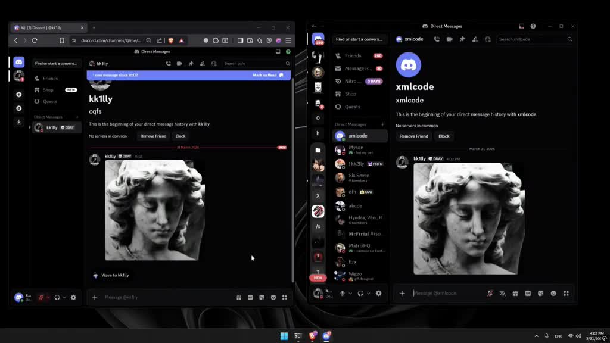
Task: Click the Message @xmlcode input field
Action: (x=447, y=293)
